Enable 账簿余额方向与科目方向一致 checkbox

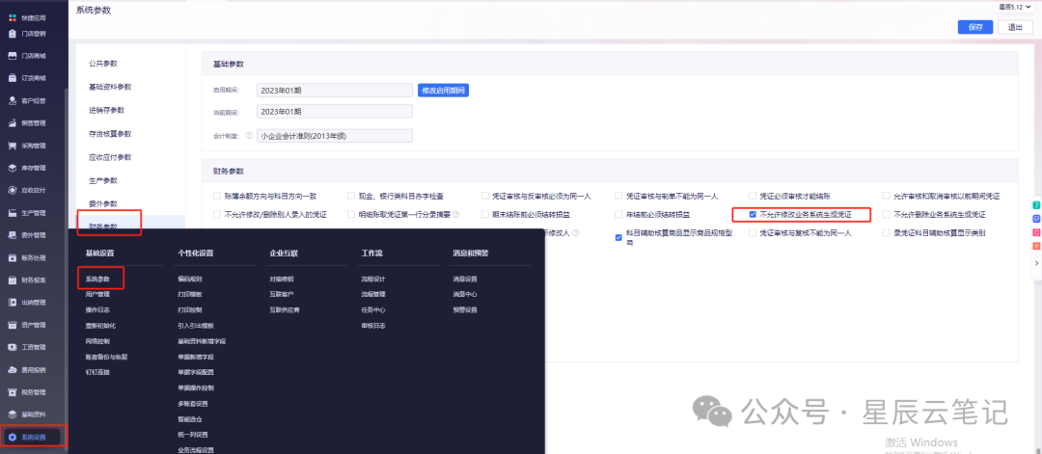point(217,196)
